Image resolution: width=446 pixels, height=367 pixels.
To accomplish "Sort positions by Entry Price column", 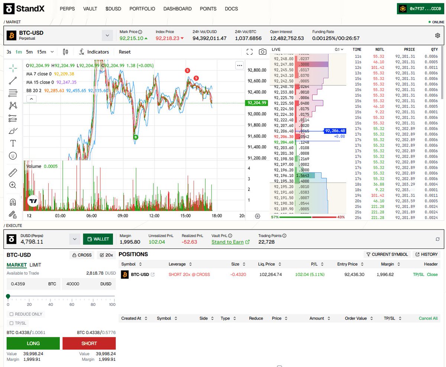I will click(x=349, y=264).
